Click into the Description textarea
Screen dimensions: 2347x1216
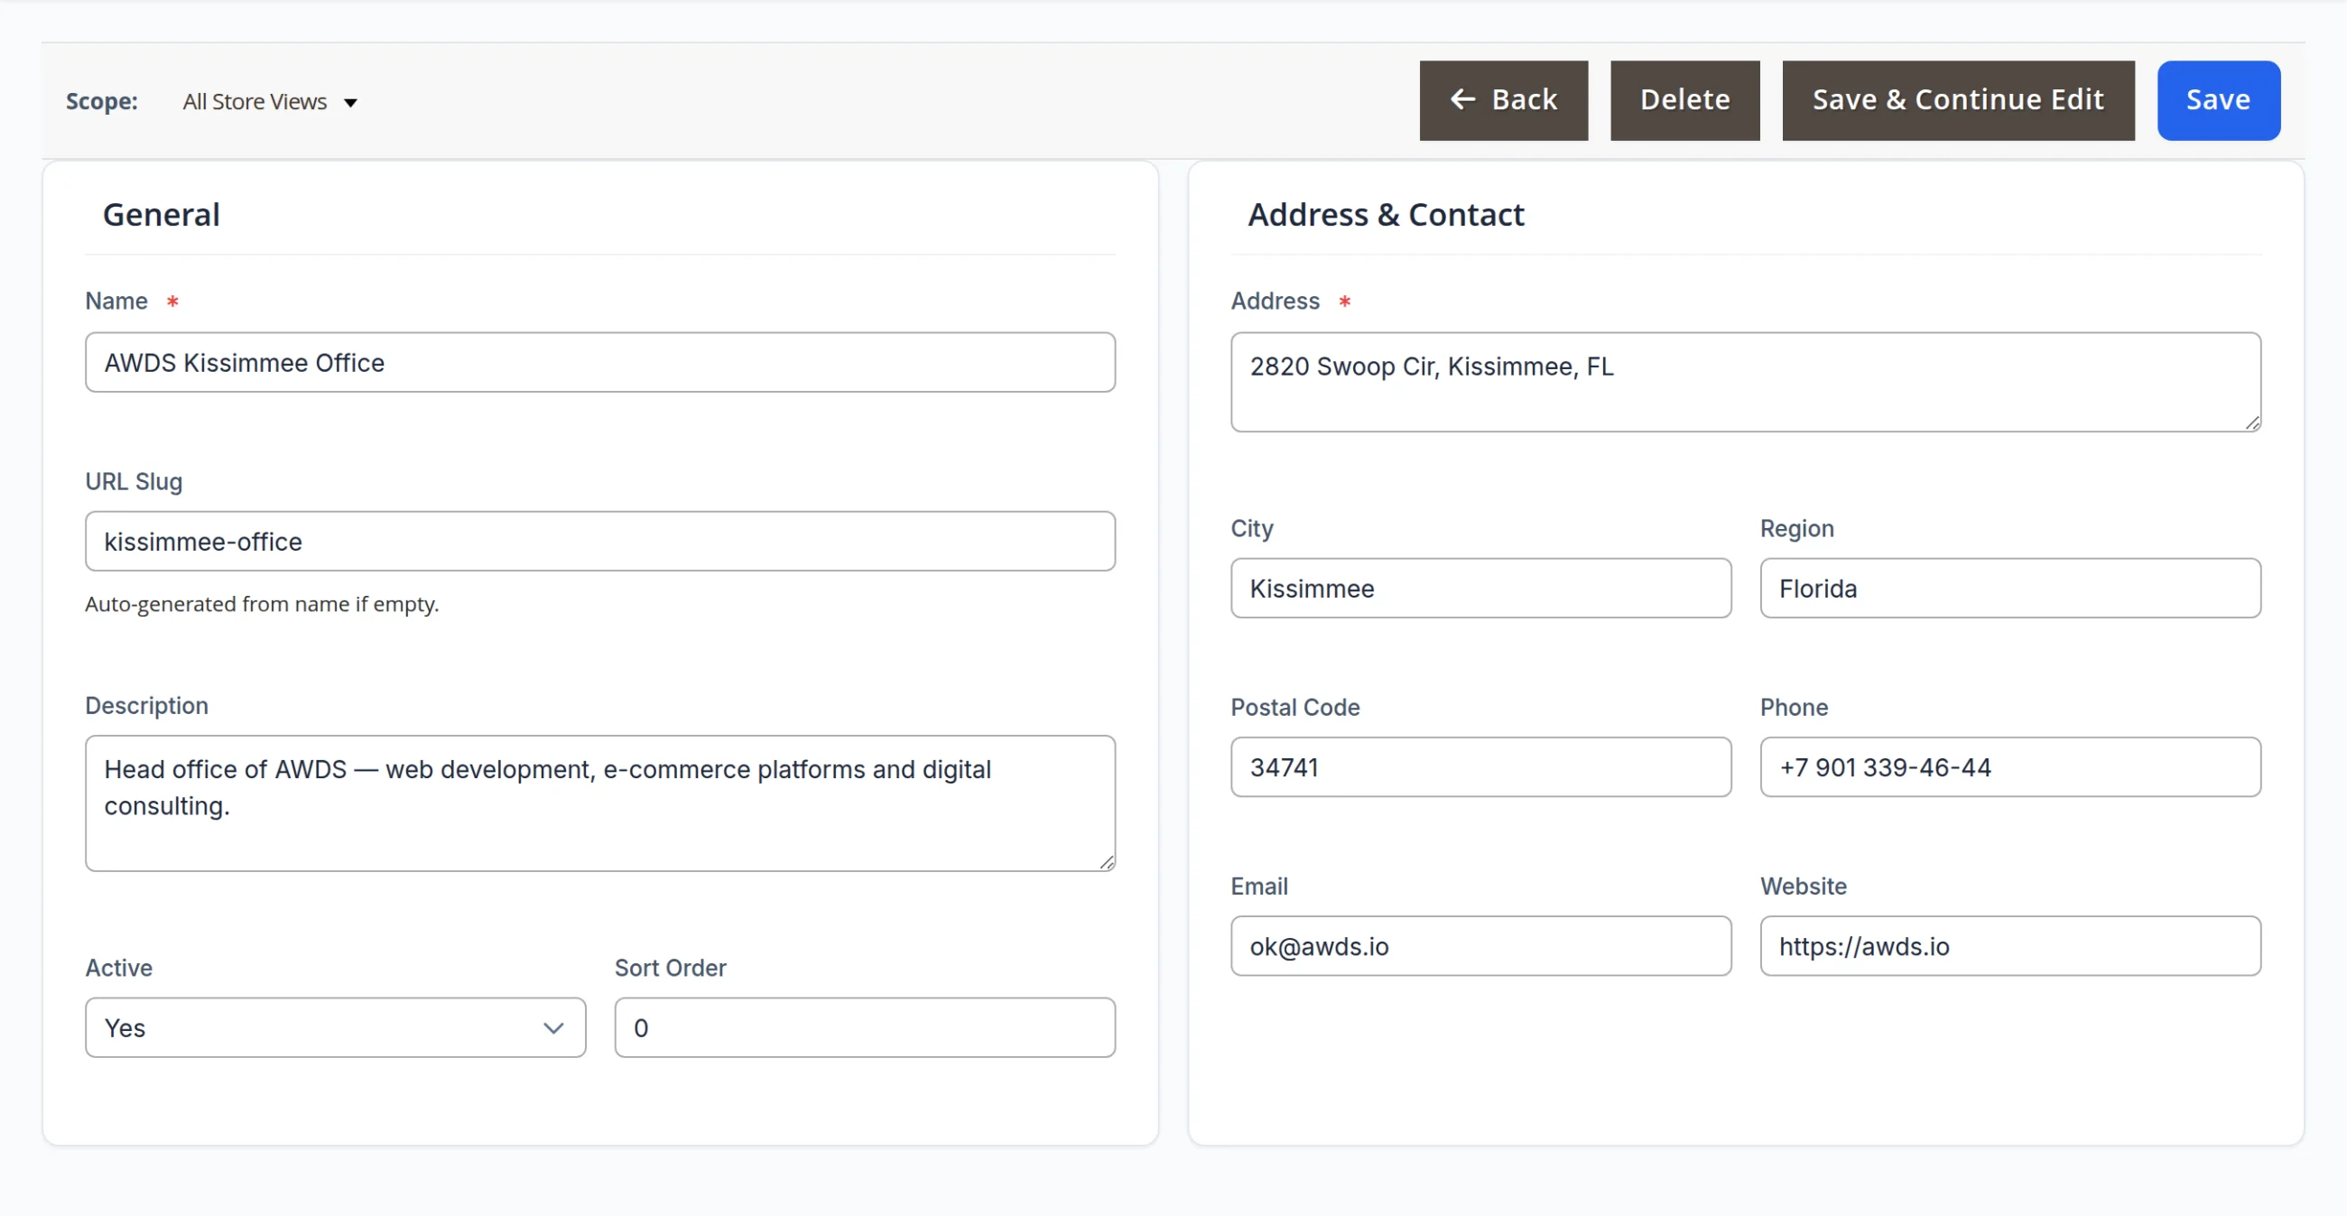(x=599, y=803)
